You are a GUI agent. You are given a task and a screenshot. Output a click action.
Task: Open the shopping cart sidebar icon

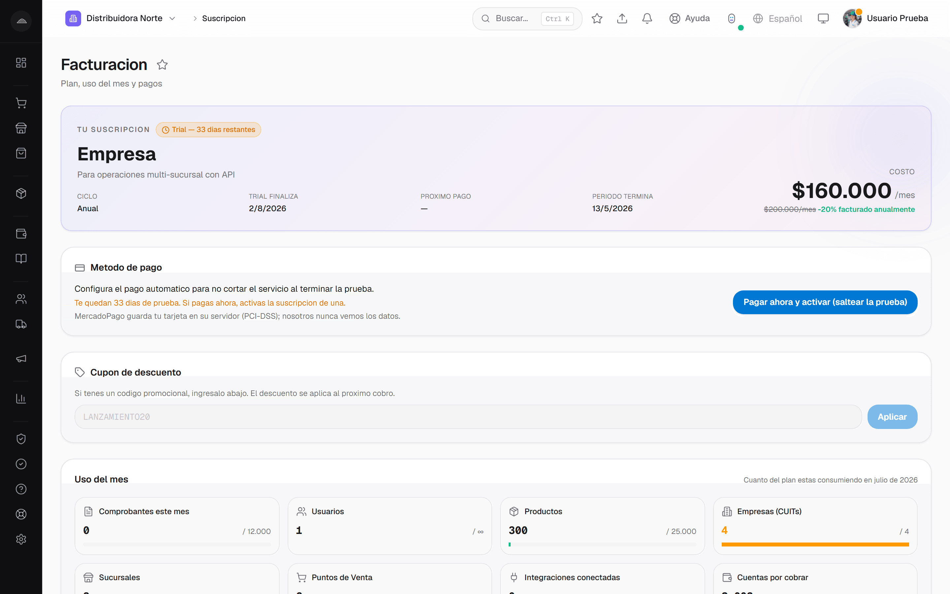(21, 103)
